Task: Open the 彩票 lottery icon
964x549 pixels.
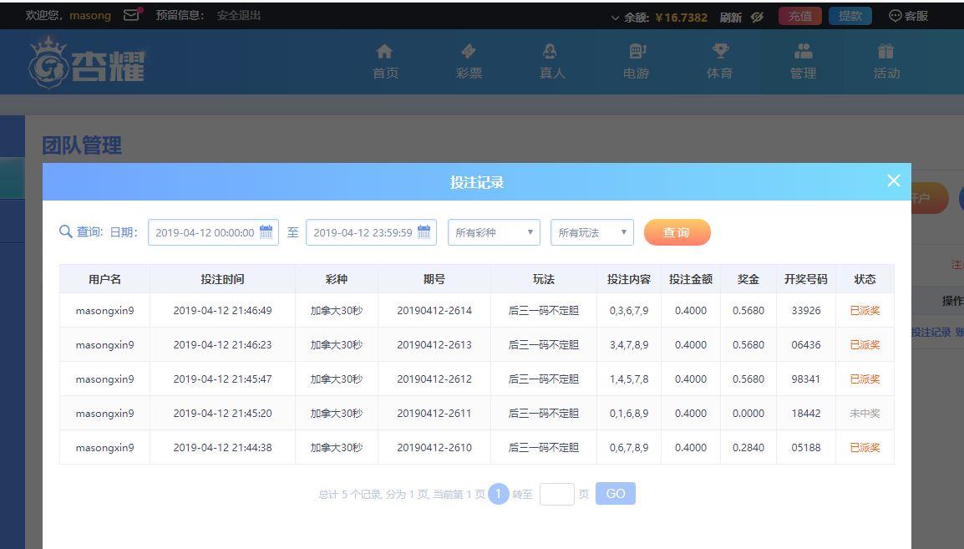Action: click(x=469, y=52)
